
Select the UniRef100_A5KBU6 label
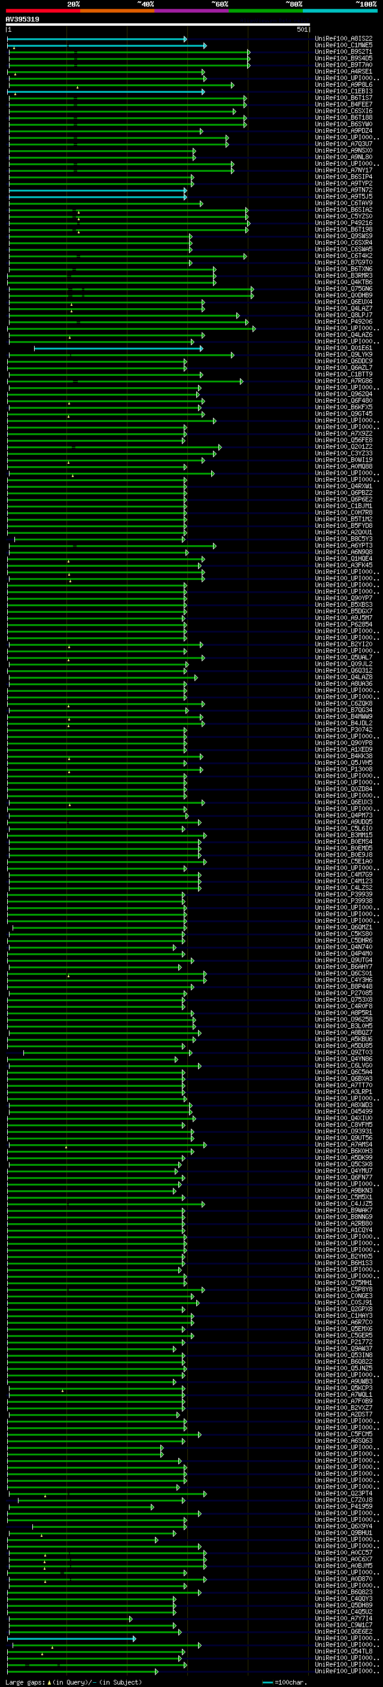click(344, 1039)
